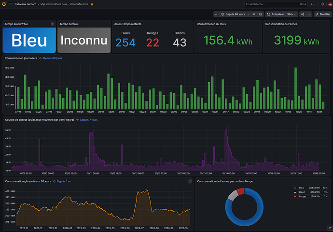This screenshot has width=333, height=232.
Task: Click Consommation glissante sur 30 jours title
Action: 28,181
